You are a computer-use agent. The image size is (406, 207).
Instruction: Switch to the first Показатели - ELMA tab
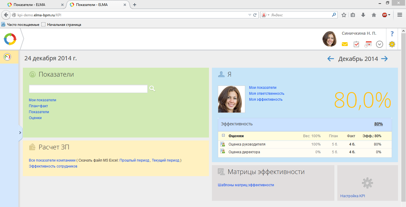point(33,5)
